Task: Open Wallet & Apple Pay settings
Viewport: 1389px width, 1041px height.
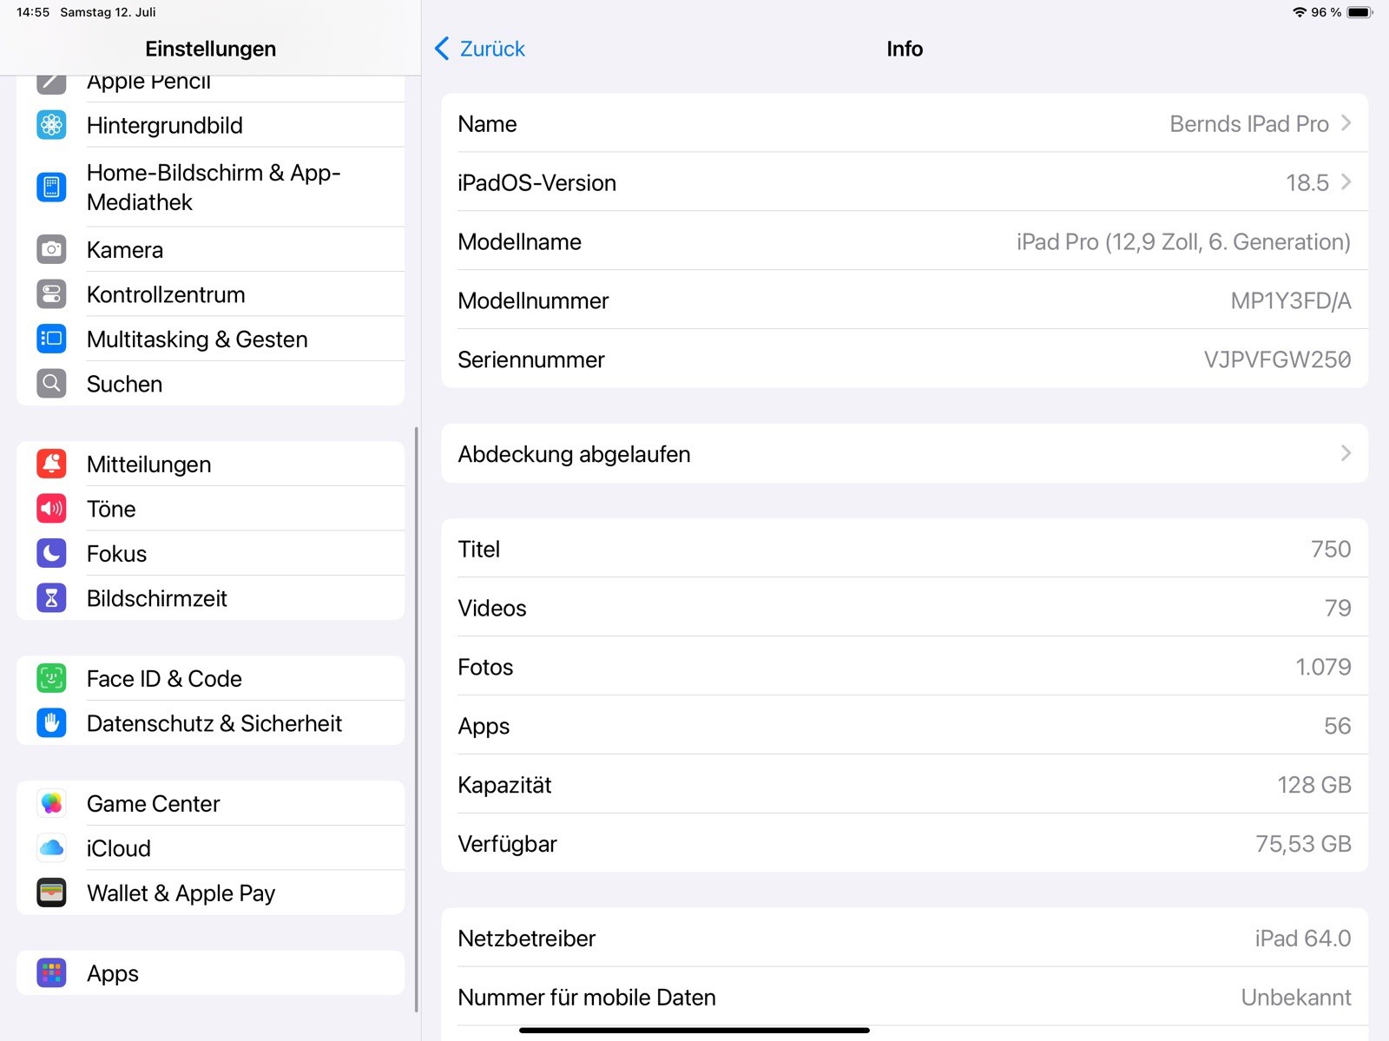Action: coord(211,893)
